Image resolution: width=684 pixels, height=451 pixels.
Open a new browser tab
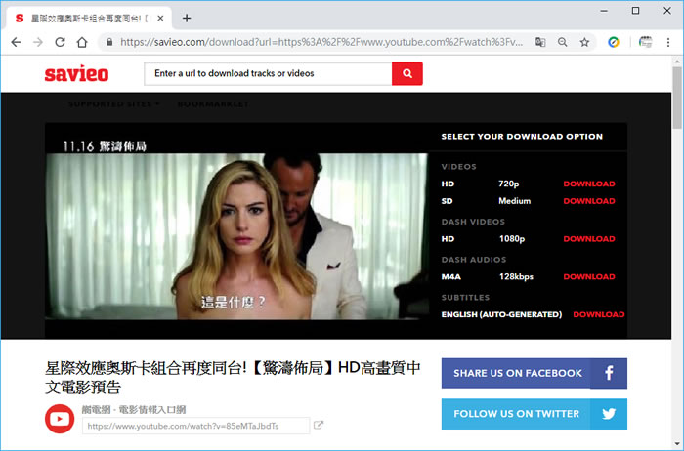click(187, 18)
